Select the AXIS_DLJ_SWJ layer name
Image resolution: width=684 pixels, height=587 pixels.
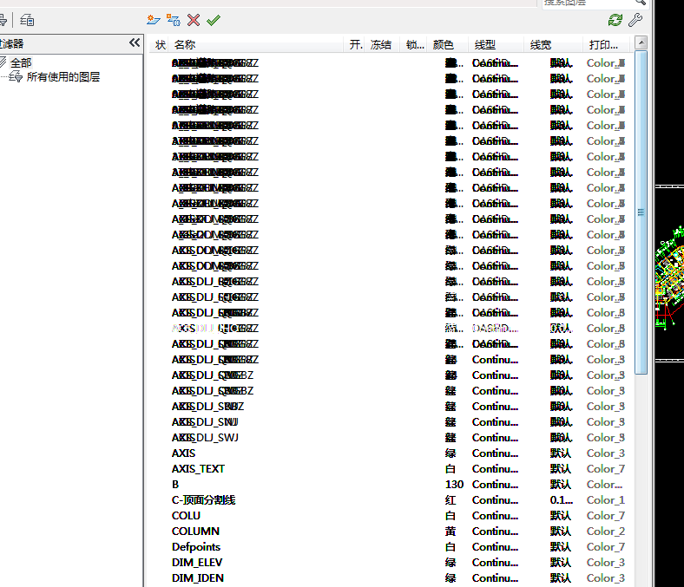pos(205,438)
